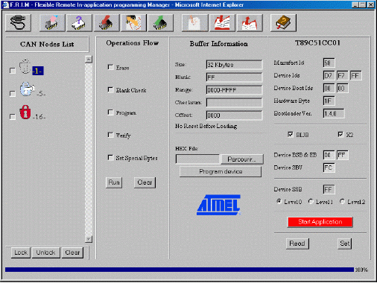Click the Parcourir browse button

coord(241,159)
